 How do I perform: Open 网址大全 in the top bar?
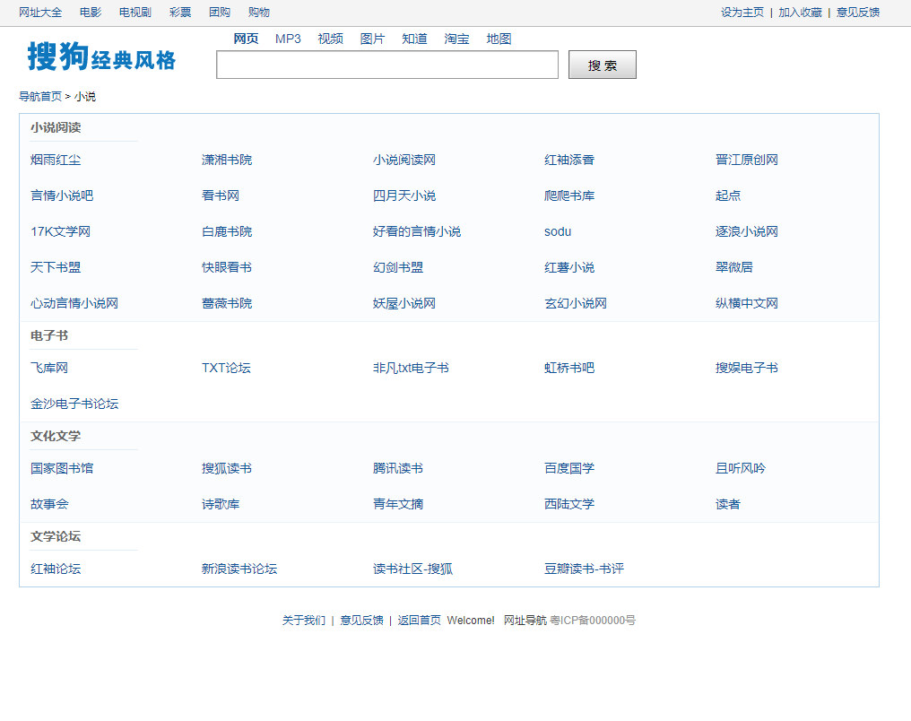click(40, 13)
